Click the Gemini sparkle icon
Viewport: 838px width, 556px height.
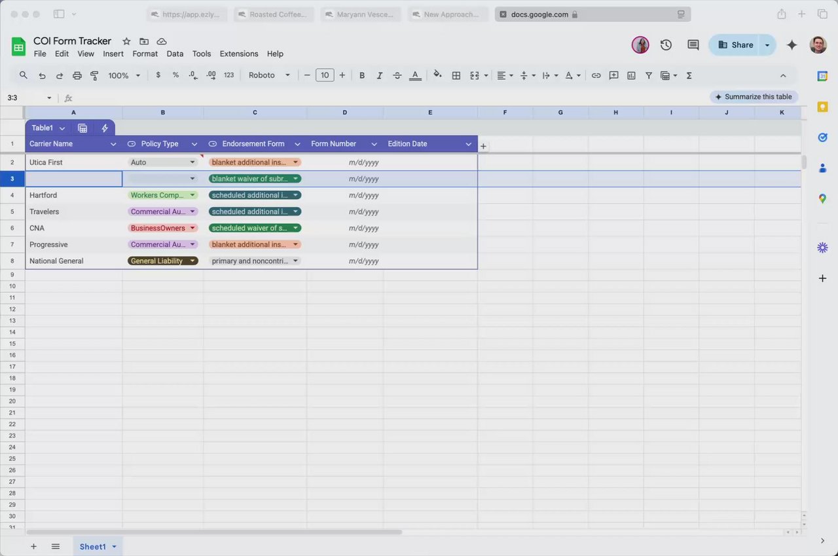(x=792, y=45)
